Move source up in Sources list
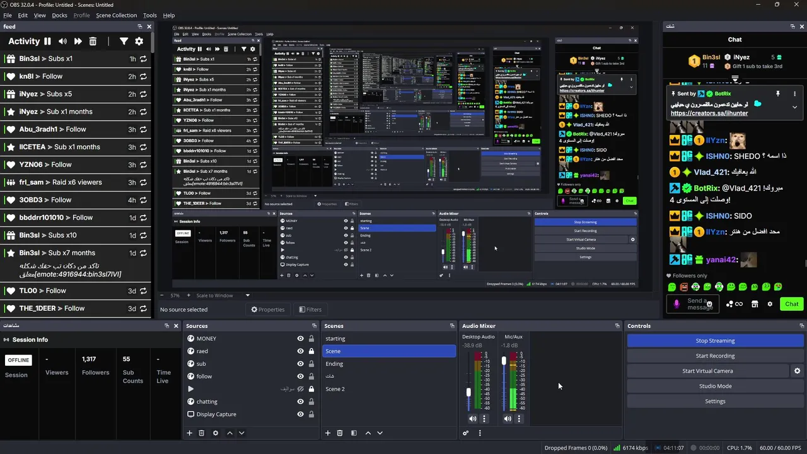The width and height of the screenshot is (807, 454). tap(229, 433)
